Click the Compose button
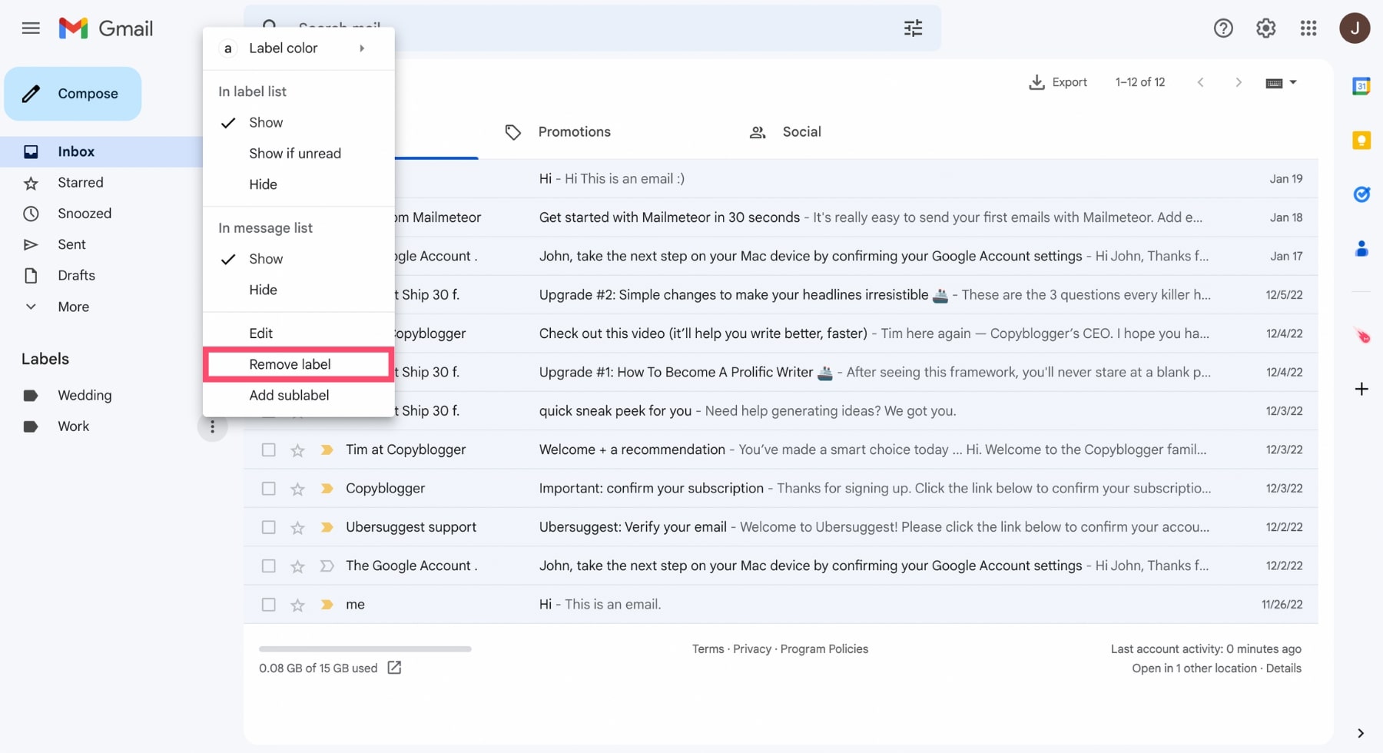 [x=73, y=94]
